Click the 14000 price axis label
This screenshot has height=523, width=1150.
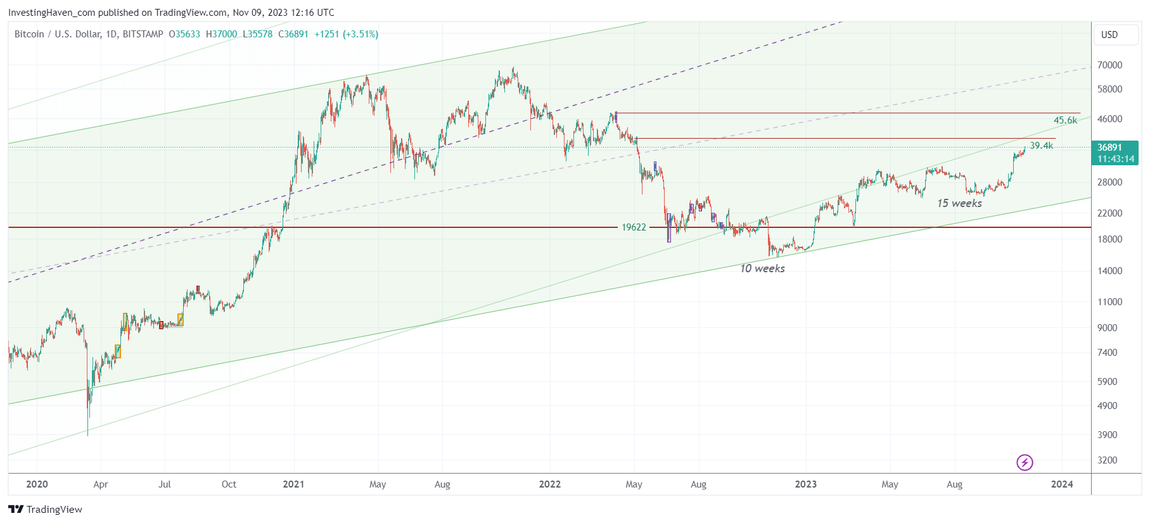point(1109,271)
